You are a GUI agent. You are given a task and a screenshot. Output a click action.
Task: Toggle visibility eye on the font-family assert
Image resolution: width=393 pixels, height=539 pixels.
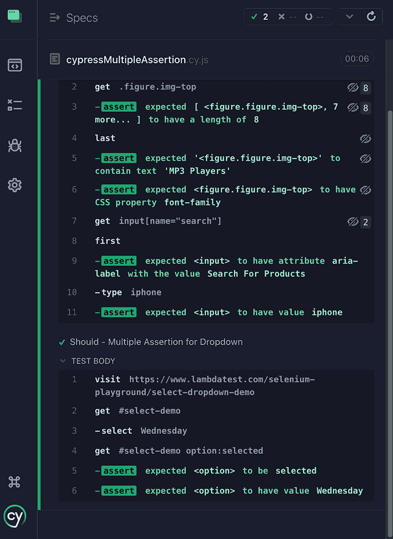click(x=365, y=189)
